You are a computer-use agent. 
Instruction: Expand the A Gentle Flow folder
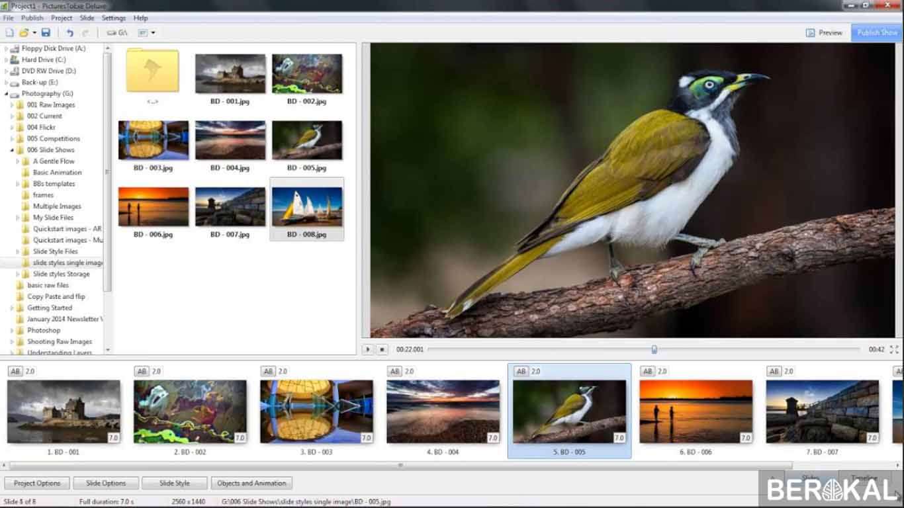[x=19, y=161]
